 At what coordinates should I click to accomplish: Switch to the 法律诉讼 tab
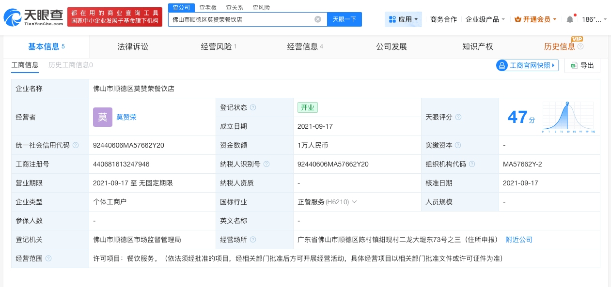click(x=133, y=47)
